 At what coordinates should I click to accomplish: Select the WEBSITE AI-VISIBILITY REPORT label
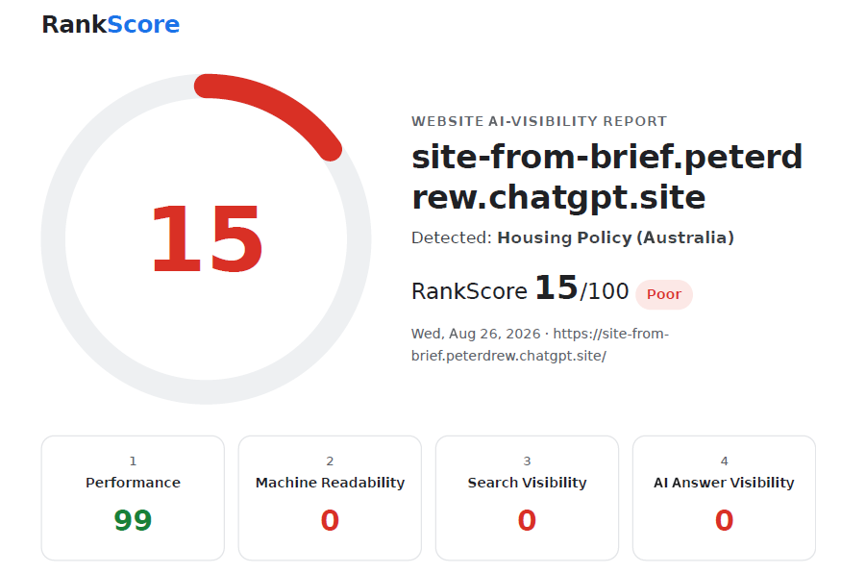539,121
